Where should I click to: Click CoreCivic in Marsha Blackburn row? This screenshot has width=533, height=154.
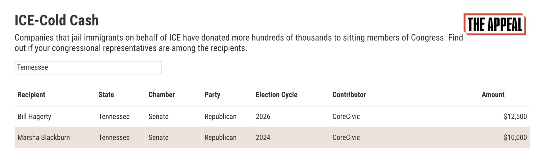(x=346, y=138)
